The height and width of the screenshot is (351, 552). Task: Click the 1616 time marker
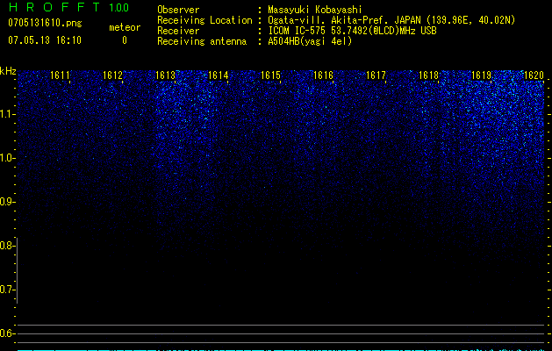pyautogui.click(x=323, y=75)
